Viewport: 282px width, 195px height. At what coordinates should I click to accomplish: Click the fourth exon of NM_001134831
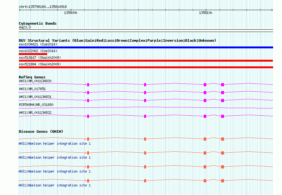[x=222, y=101]
